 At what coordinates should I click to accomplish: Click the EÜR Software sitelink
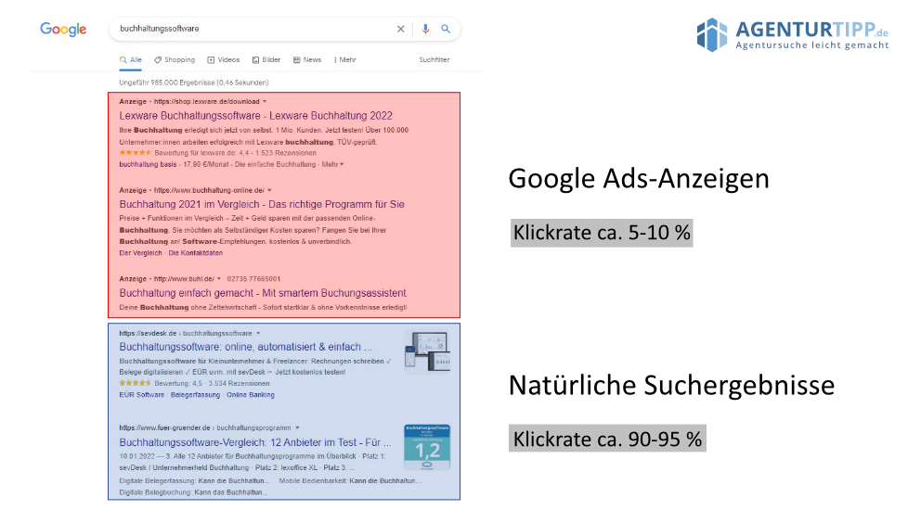(142, 395)
